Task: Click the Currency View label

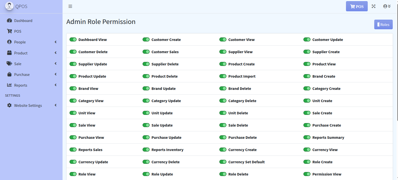Action: 325,150
